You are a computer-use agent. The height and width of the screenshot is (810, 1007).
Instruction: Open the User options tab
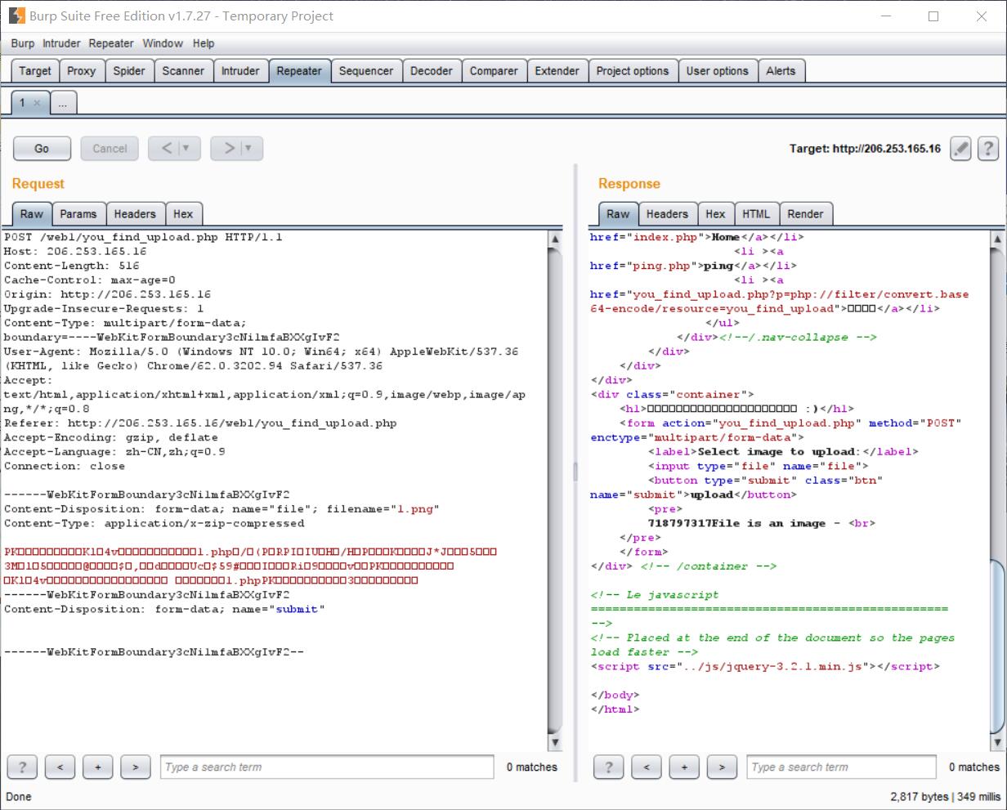718,71
